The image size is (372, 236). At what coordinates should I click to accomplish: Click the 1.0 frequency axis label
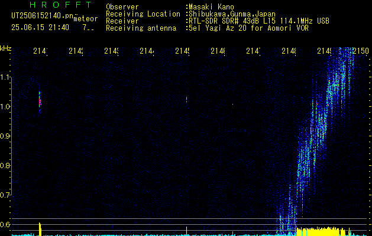pyautogui.click(x=5, y=107)
